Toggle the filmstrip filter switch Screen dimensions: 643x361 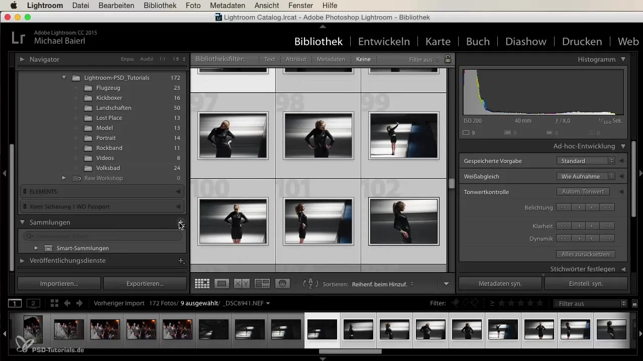pyautogui.click(x=634, y=304)
